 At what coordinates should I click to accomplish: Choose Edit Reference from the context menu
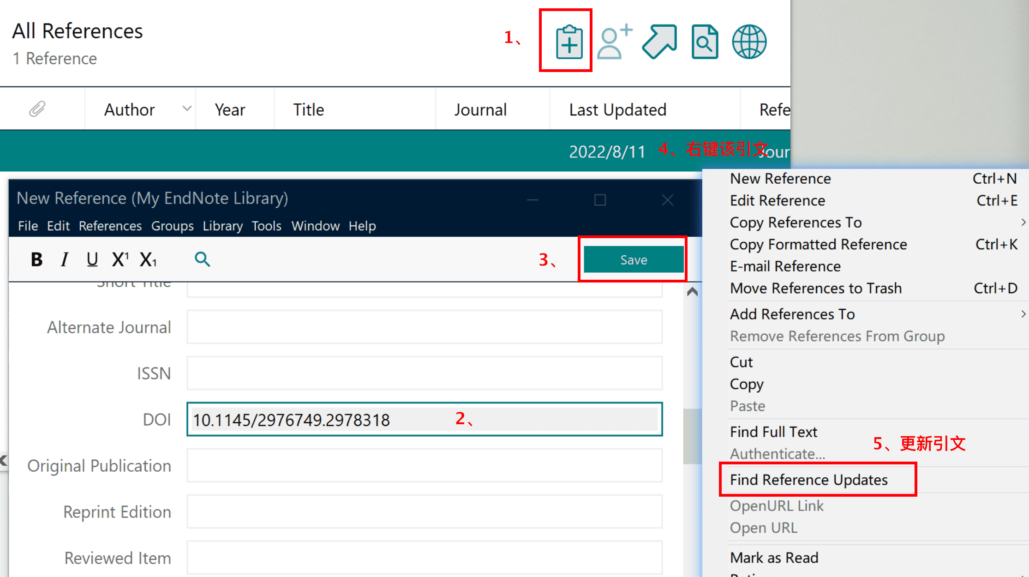[777, 201]
